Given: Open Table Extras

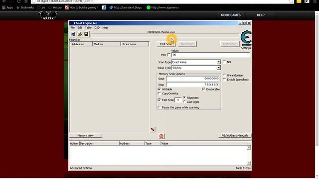Looking at the screenshot, I should point(243,168).
